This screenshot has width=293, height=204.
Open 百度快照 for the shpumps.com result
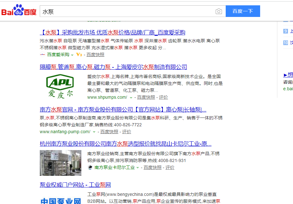tap(146, 97)
